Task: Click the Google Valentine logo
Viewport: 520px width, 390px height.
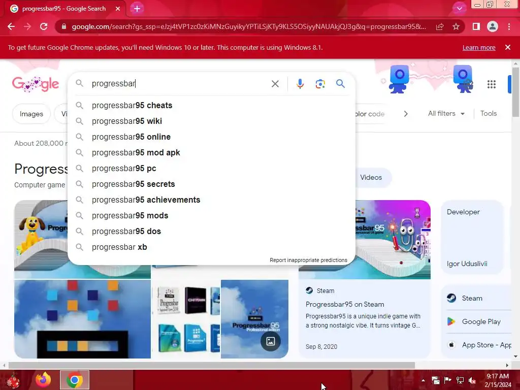Action: pos(36,84)
